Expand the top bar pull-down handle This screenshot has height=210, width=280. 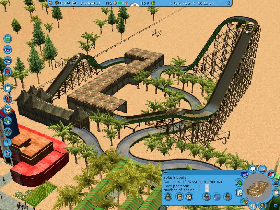pos(135,5)
